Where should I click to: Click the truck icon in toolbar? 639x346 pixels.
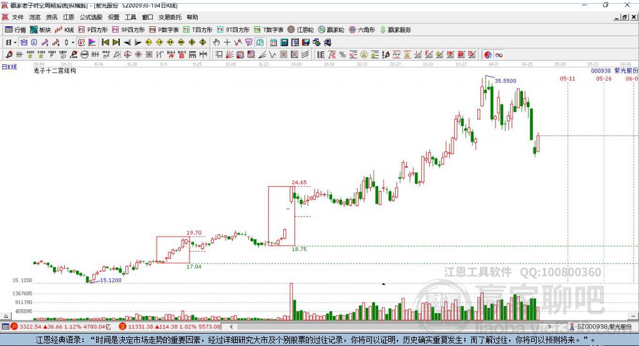(328, 42)
